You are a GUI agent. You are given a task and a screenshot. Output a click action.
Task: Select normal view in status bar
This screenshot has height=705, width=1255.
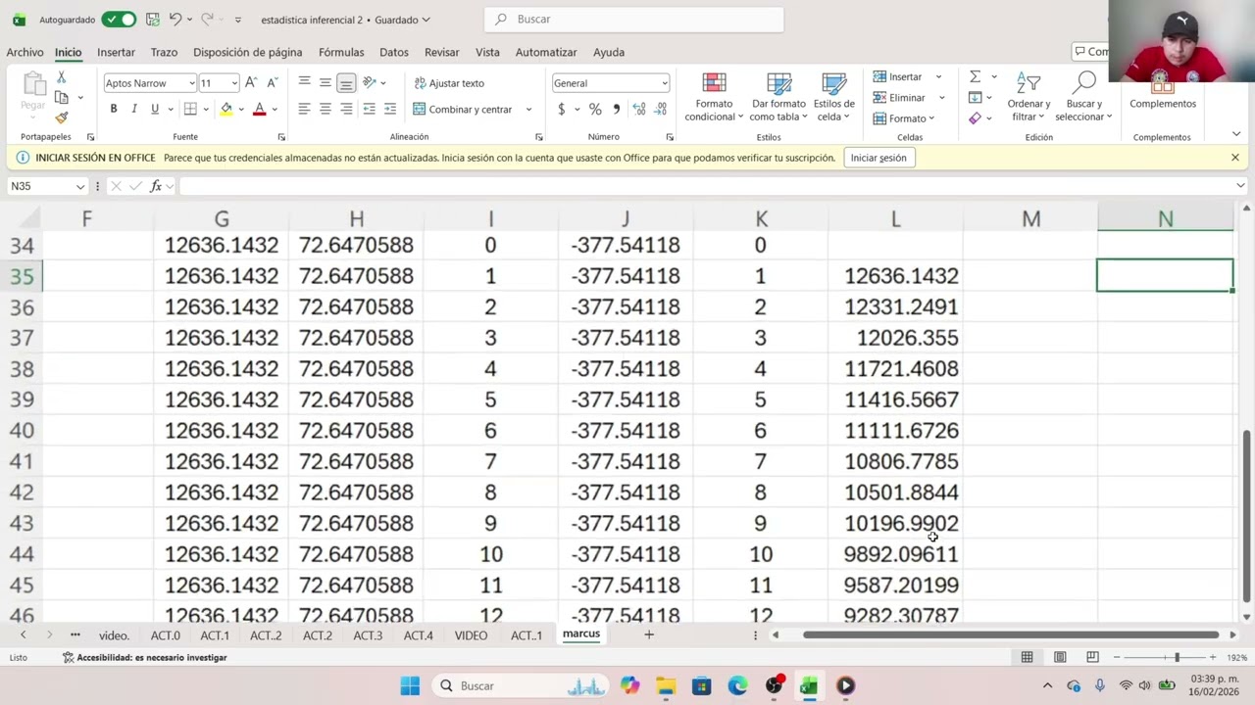point(1027,657)
